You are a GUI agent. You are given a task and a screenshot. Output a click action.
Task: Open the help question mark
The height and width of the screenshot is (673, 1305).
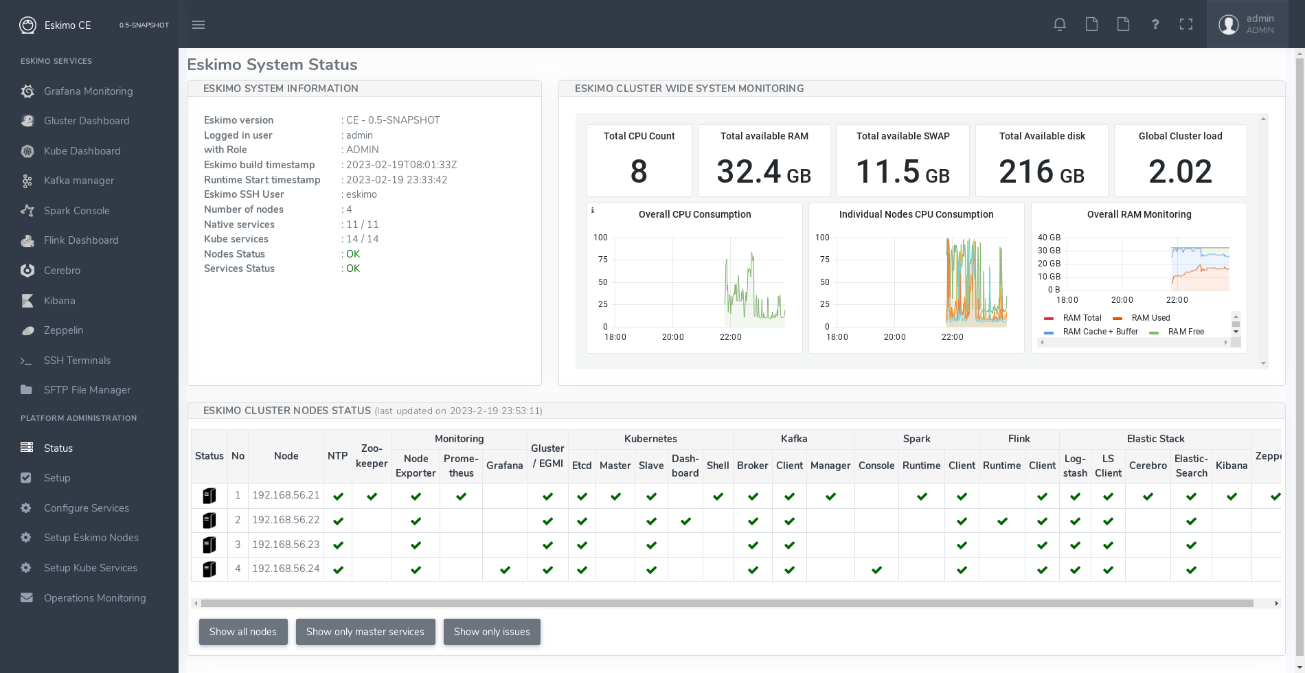[x=1155, y=25]
